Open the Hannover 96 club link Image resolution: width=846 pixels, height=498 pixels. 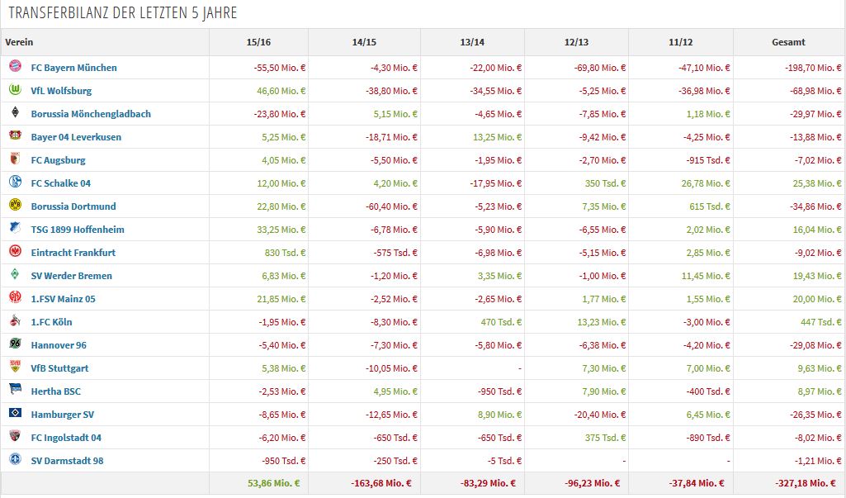point(59,345)
